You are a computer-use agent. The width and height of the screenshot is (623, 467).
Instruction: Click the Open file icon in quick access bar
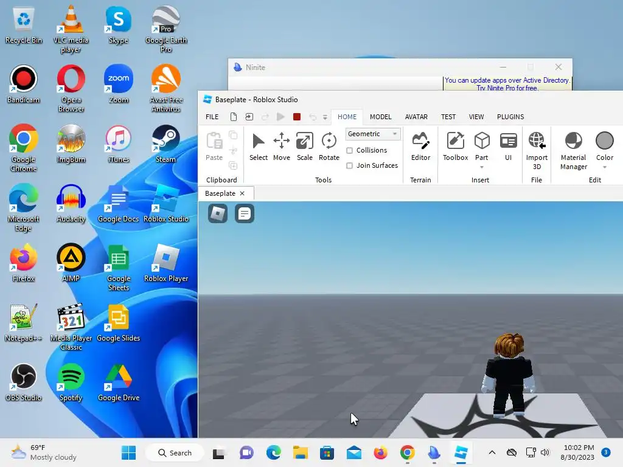coord(249,117)
